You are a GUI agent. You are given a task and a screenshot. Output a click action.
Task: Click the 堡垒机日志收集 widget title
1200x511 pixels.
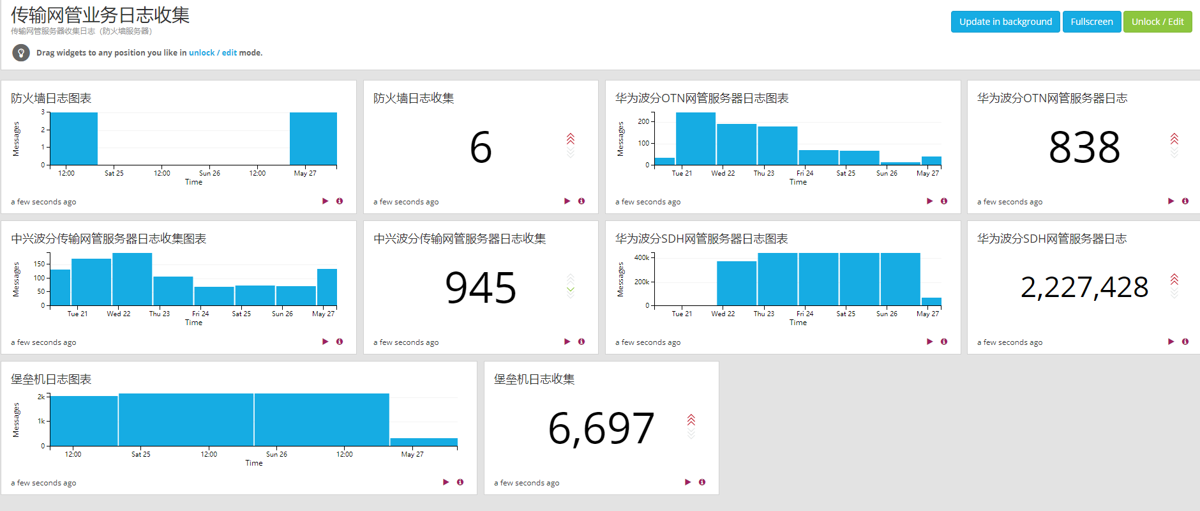click(x=534, y=379)
